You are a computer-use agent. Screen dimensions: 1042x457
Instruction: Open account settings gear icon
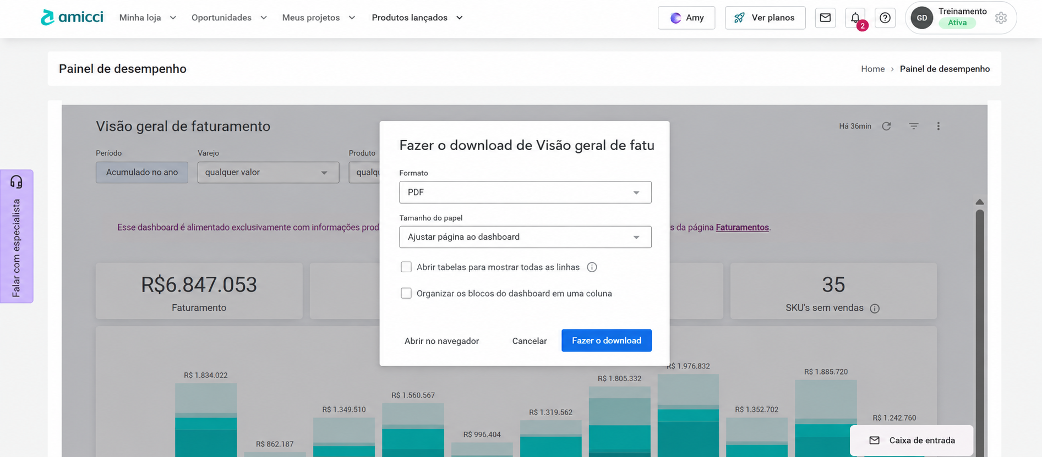coord(1001,18)
